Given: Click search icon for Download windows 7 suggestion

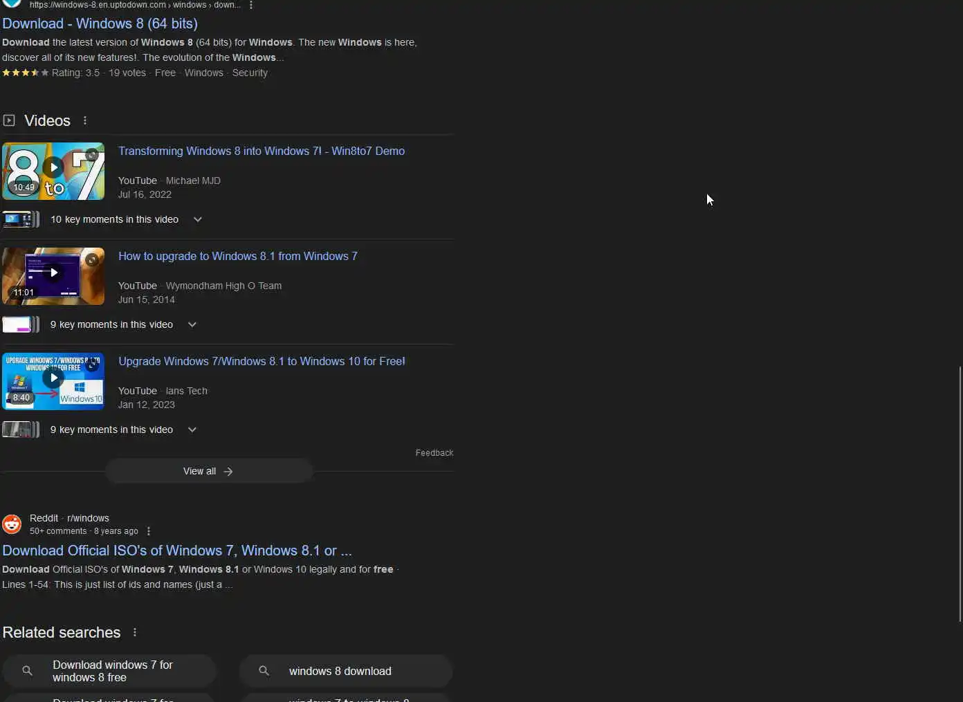Looking at the screenshot, I should tap(27, 671).
